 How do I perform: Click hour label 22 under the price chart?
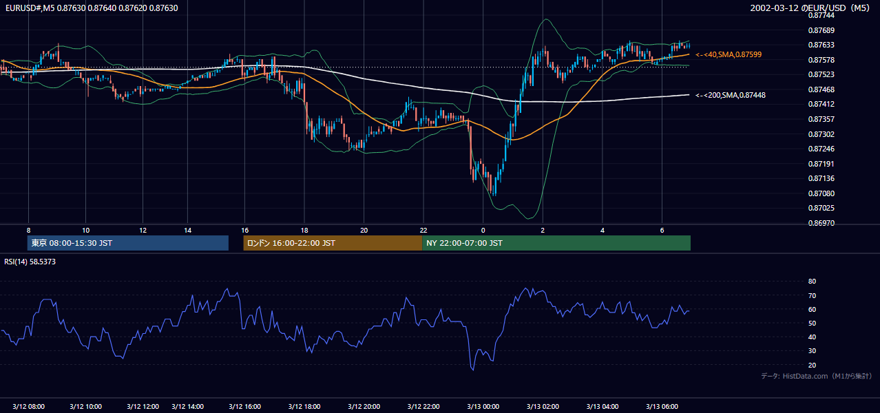423,230
